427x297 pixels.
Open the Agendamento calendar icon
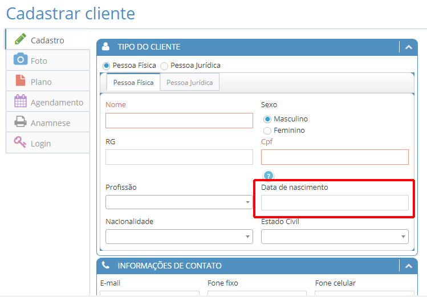pos(21,101)
